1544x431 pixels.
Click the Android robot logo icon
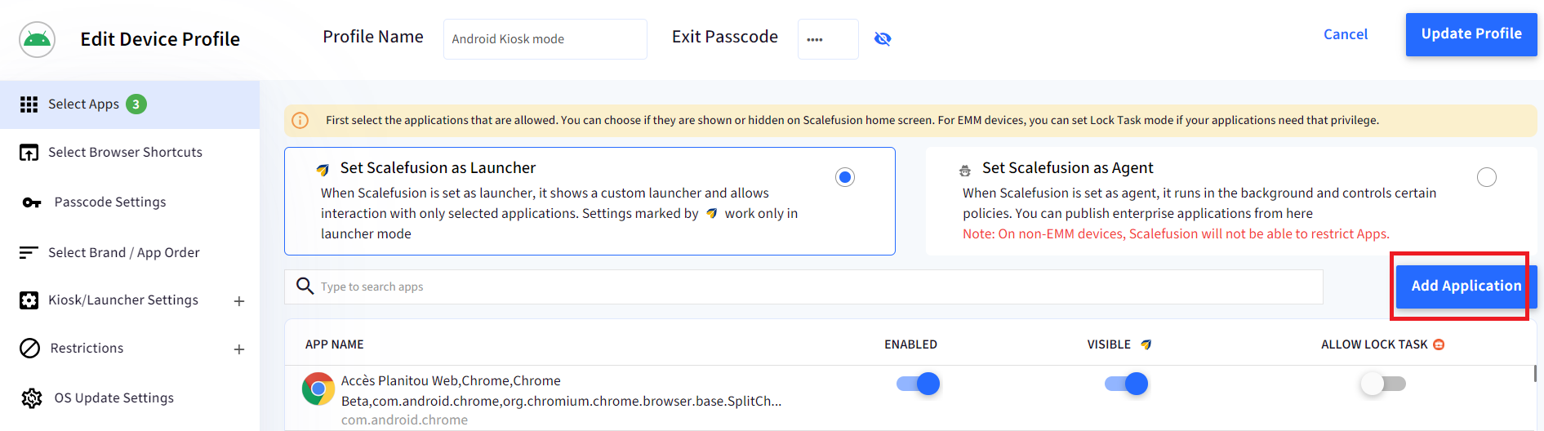(x=37, y=39)
